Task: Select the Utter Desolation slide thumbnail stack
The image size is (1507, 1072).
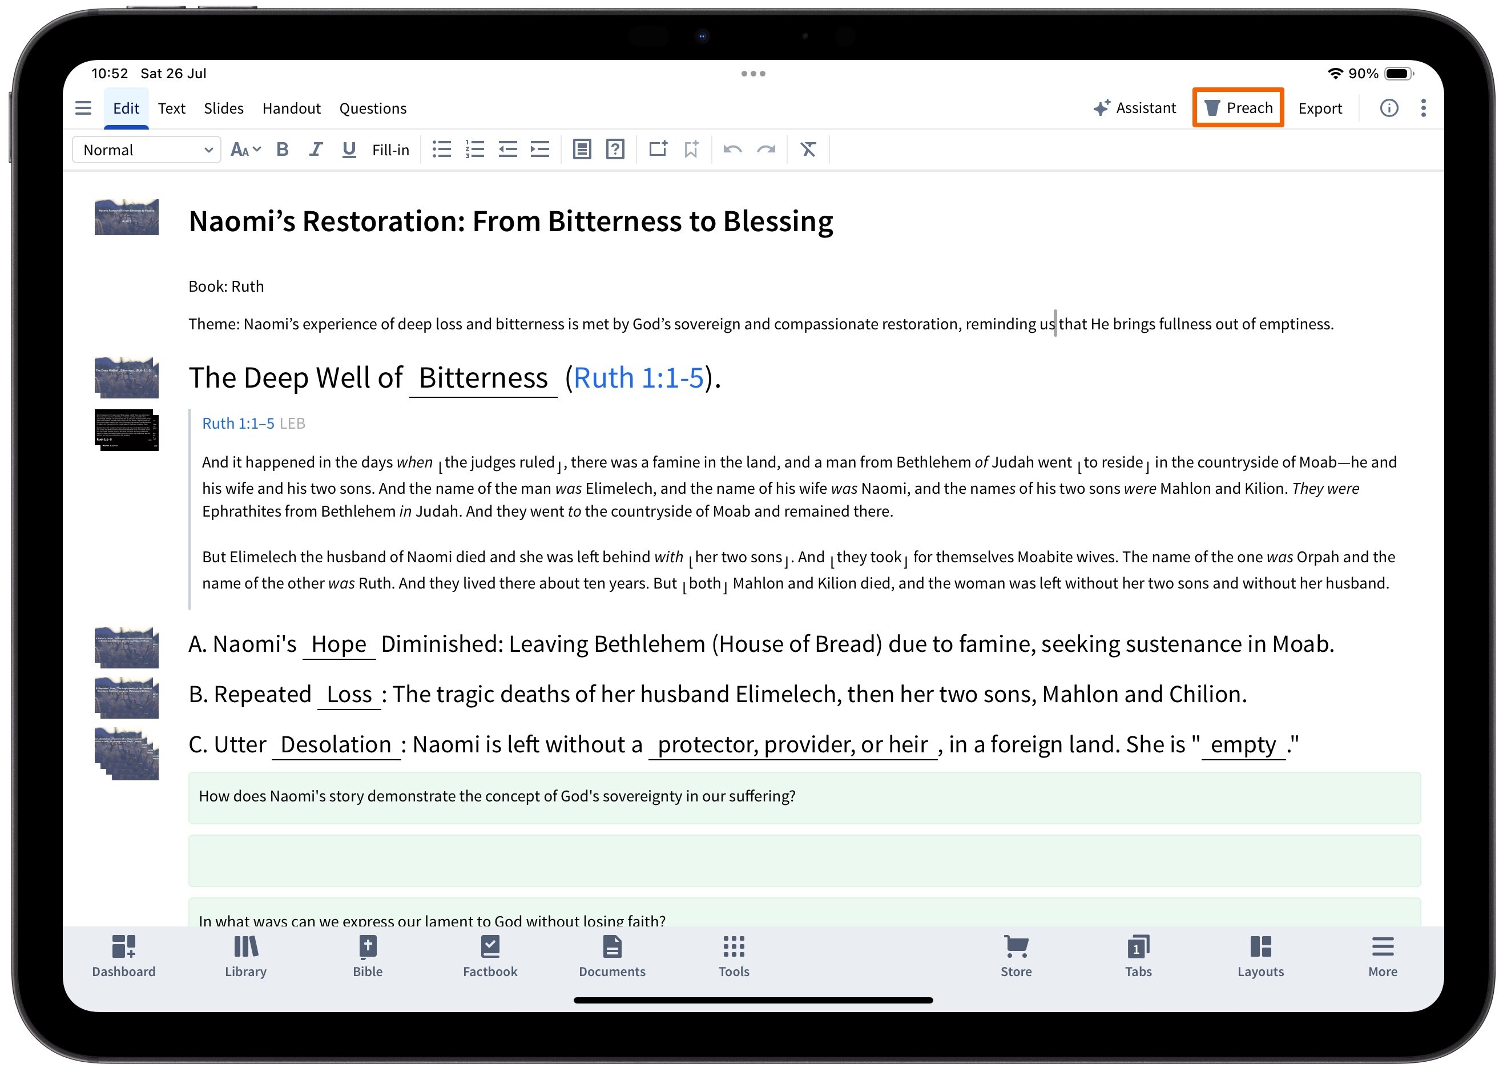Action: click(x=126, y=754)
